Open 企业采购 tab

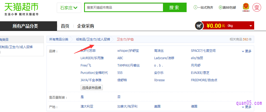pyautogui.click(x=85, y=26)
